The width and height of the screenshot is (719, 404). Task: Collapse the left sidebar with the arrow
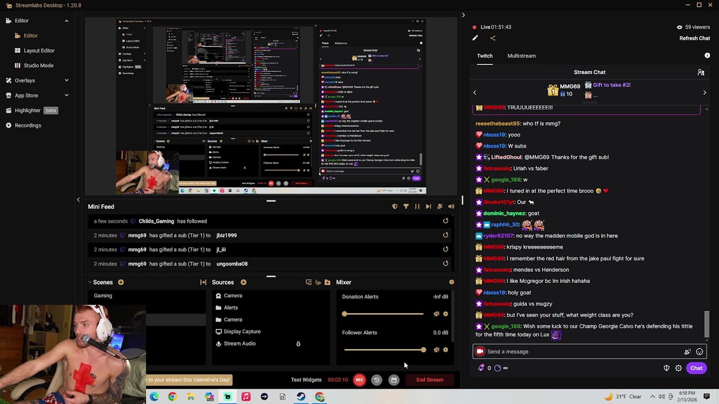coord(79,200)
